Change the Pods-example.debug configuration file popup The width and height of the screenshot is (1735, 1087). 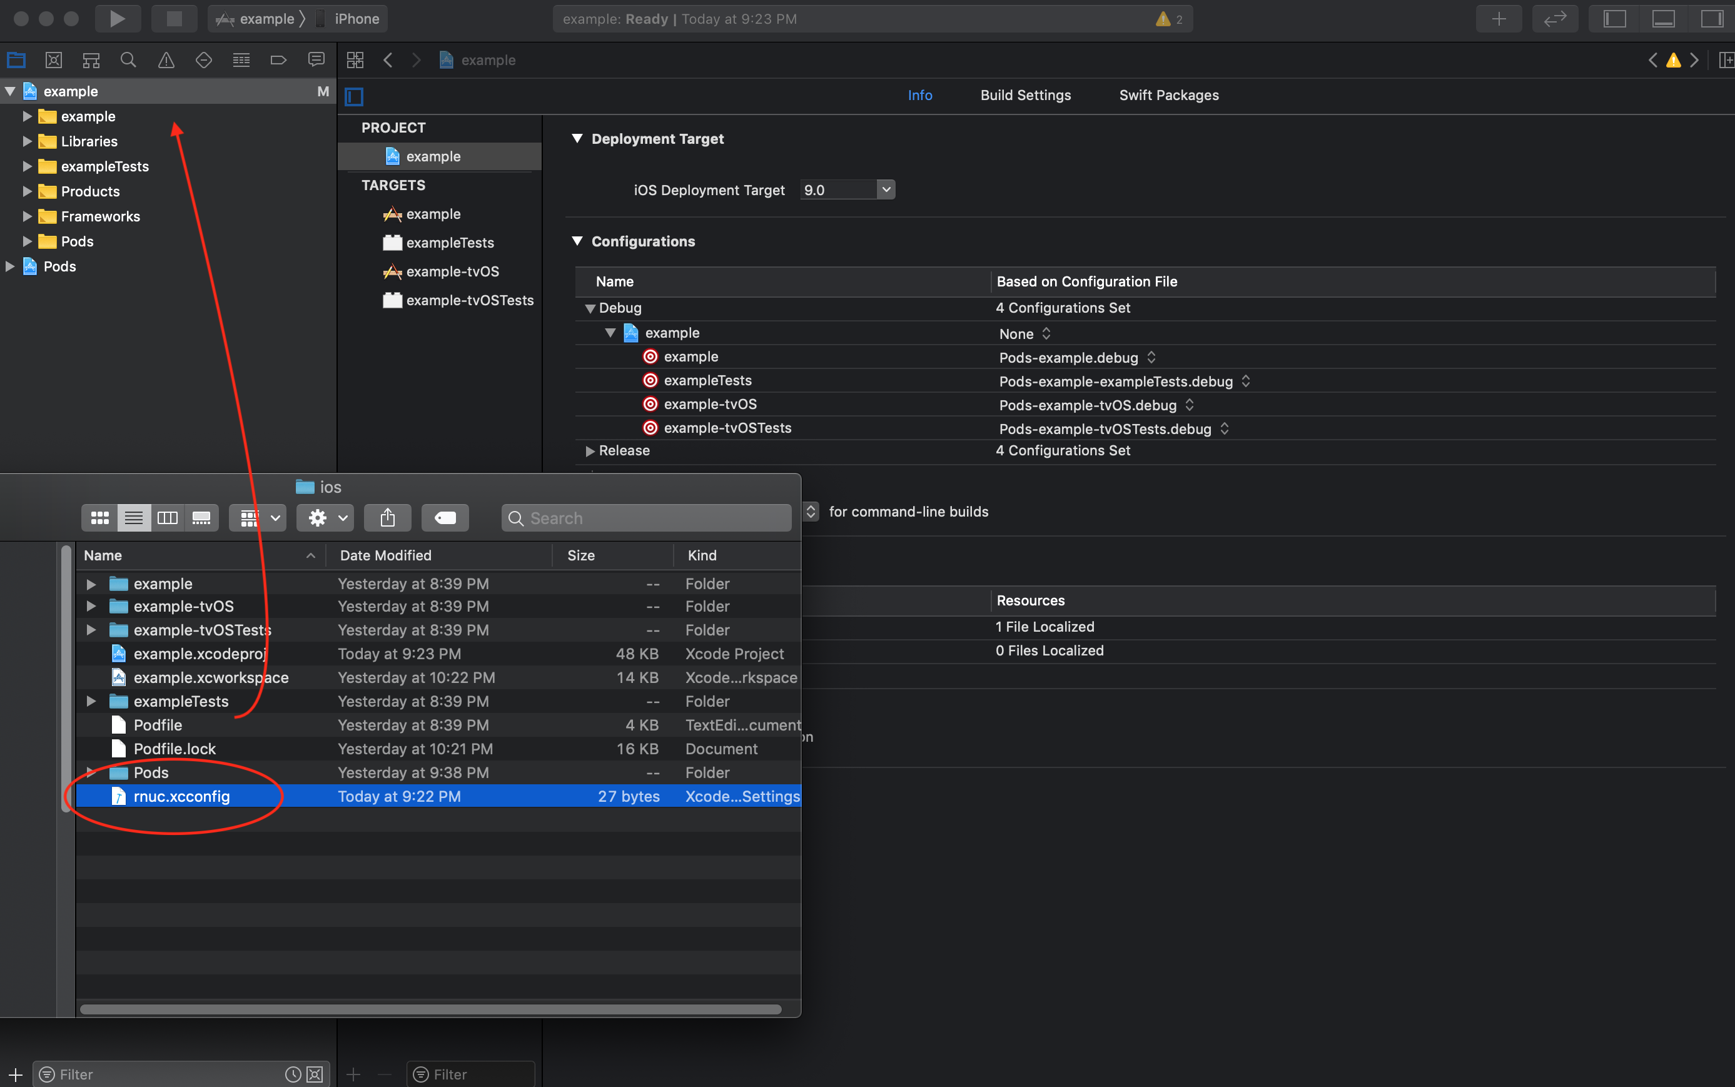coord(1078,357)
